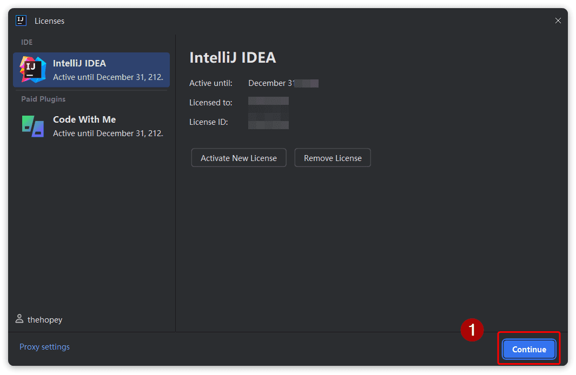Screen dimensions: 576x375
Task: Click the thehopey account name
Action: [x=45, y=319]
